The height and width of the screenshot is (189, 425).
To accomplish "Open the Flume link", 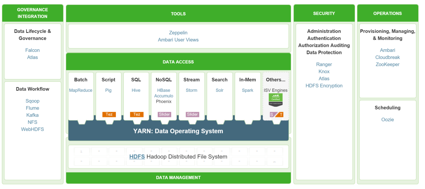I will pos(33,108).
